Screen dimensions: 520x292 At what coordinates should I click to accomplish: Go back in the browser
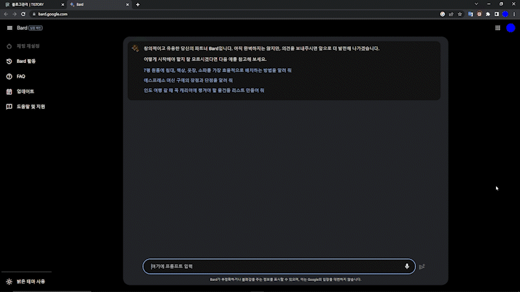point(6,14)
